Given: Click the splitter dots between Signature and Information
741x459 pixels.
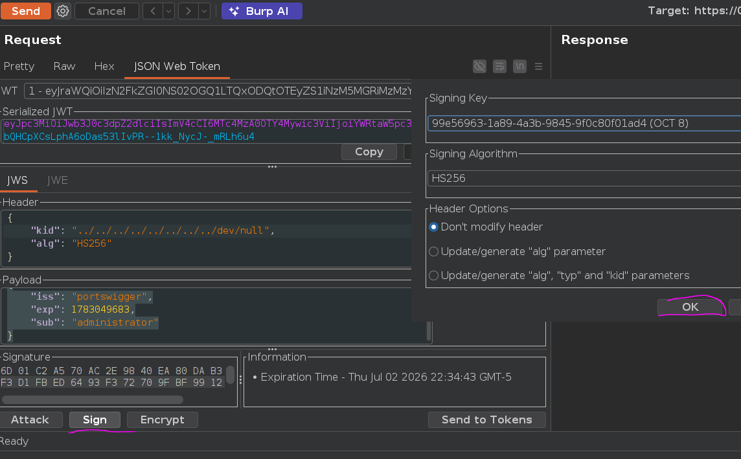Looking at the screenshot, I should coord(240,379).
